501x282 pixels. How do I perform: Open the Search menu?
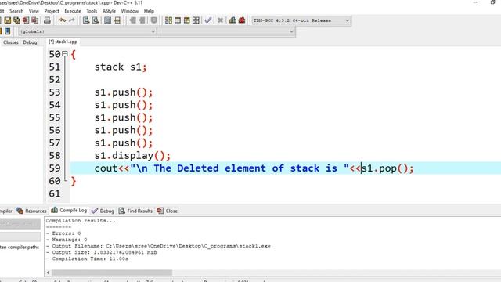click(x=16, y=11)
